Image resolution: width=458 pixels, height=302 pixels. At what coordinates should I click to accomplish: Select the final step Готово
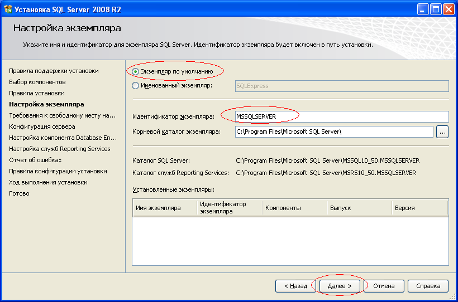[20, 193]
